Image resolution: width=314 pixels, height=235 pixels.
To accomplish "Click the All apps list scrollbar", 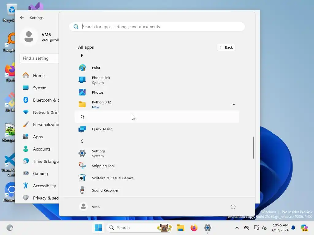I will pyautogui.click(x=254, y=148).
